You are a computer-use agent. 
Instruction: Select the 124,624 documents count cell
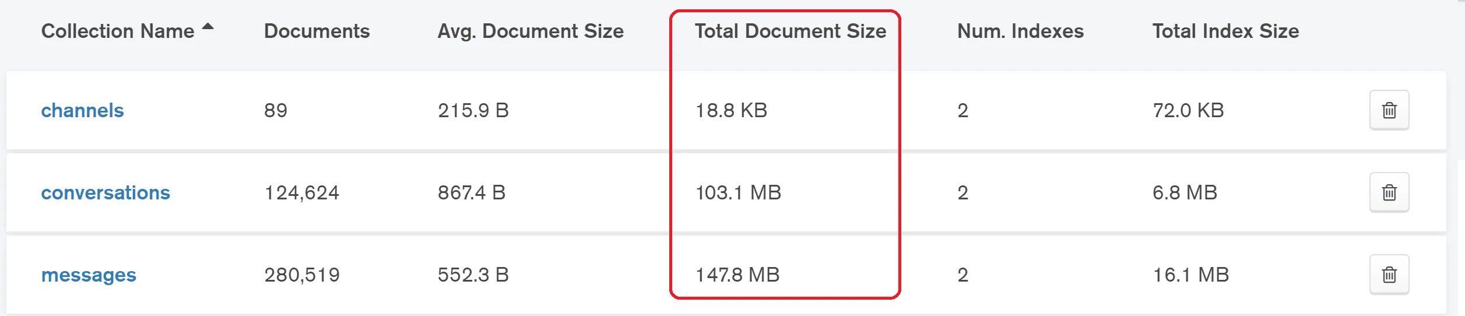point(301,192)
